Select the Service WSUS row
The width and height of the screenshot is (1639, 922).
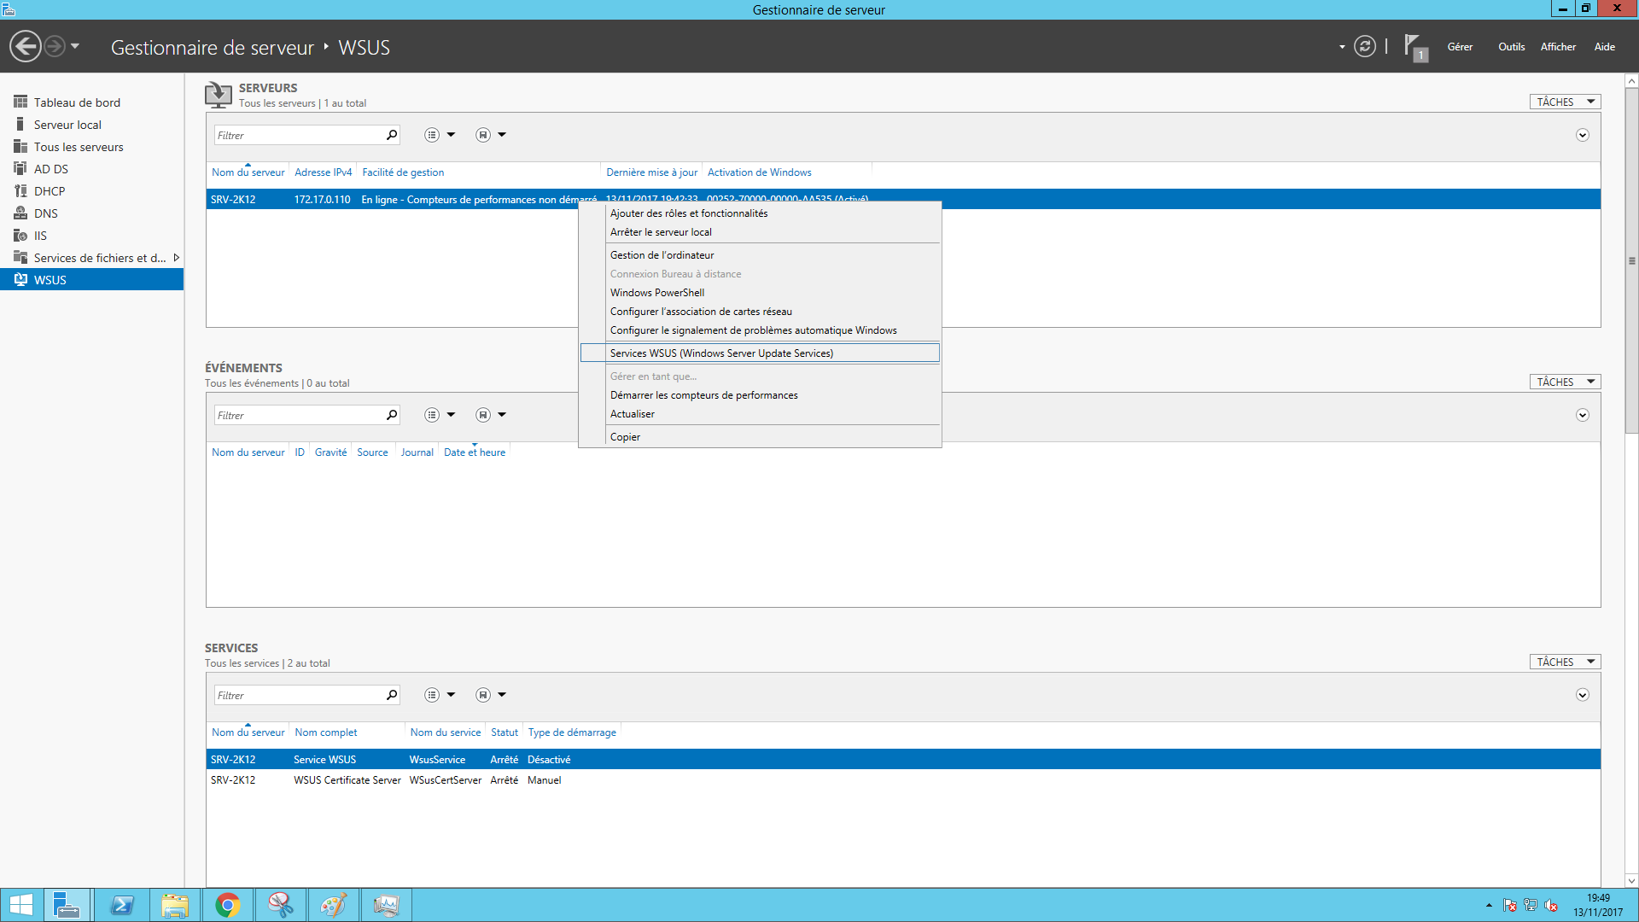(903, 760)
